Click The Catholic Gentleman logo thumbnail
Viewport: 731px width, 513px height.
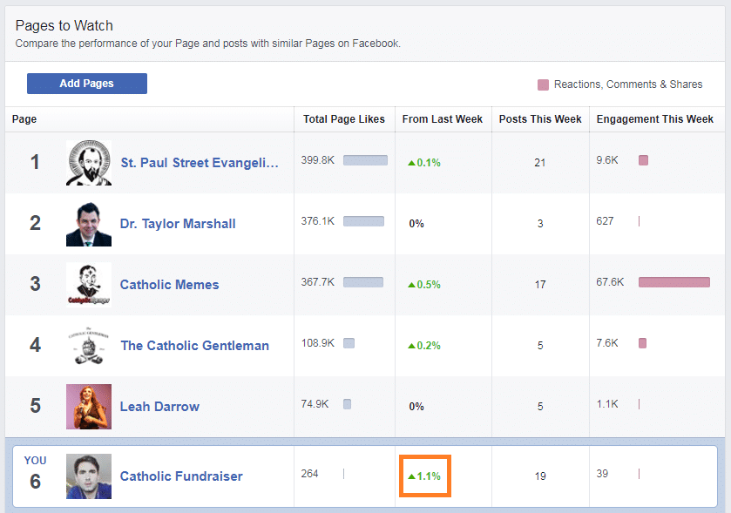tap(89, 346)
